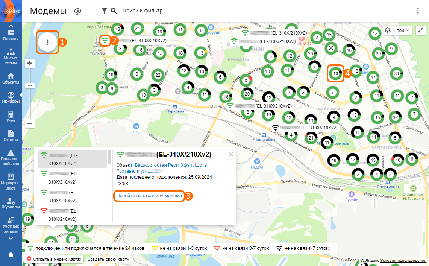This screenshot has height=266, width=429.
Task: Open the round three-dot map menu
Action: click(48, 42)
